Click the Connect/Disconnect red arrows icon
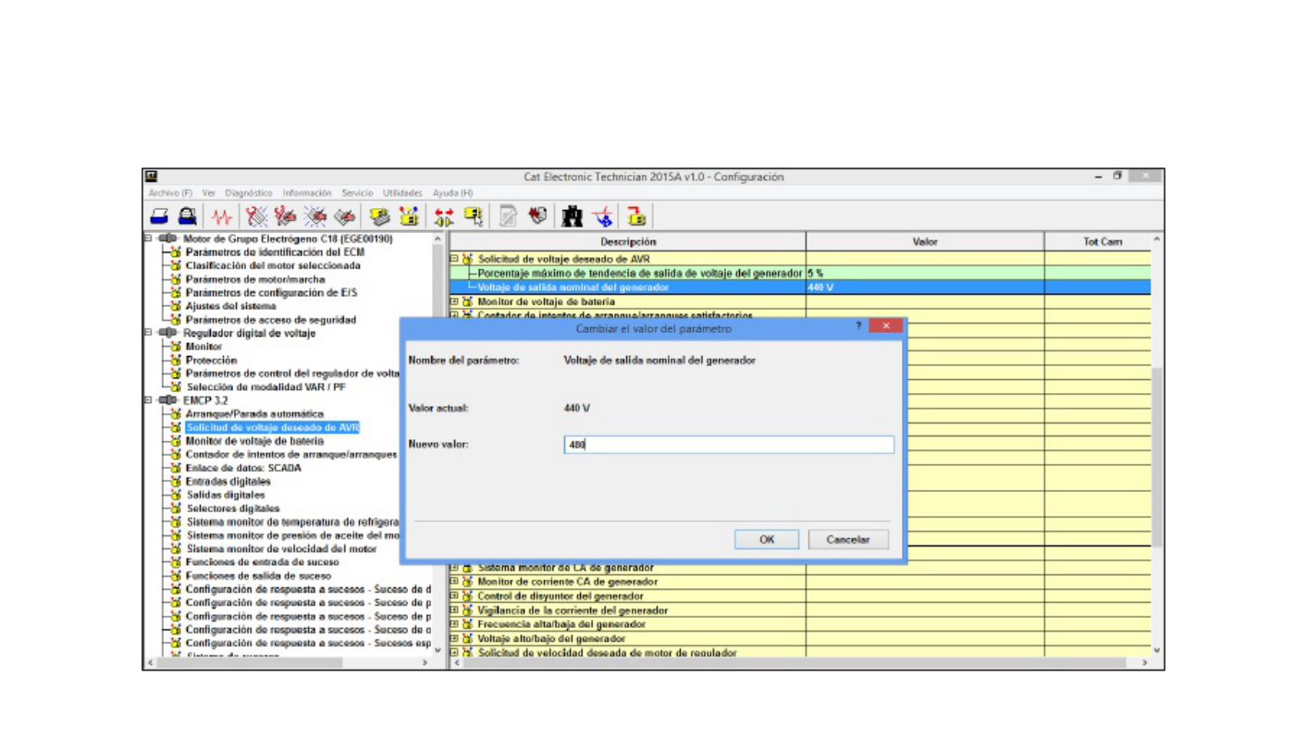1307x736 pixels. [444, 216]
